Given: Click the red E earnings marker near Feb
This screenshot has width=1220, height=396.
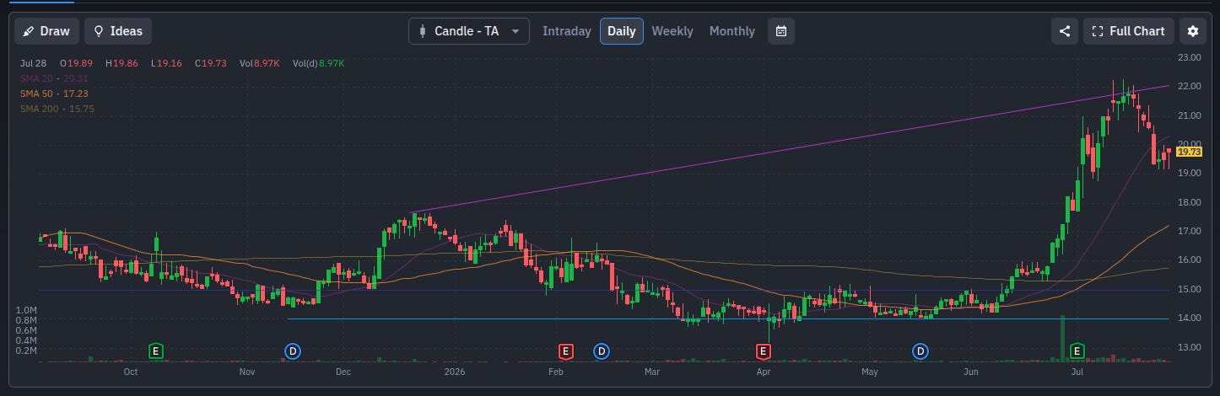Looking at the screenshot, I should tap(565, 350).
